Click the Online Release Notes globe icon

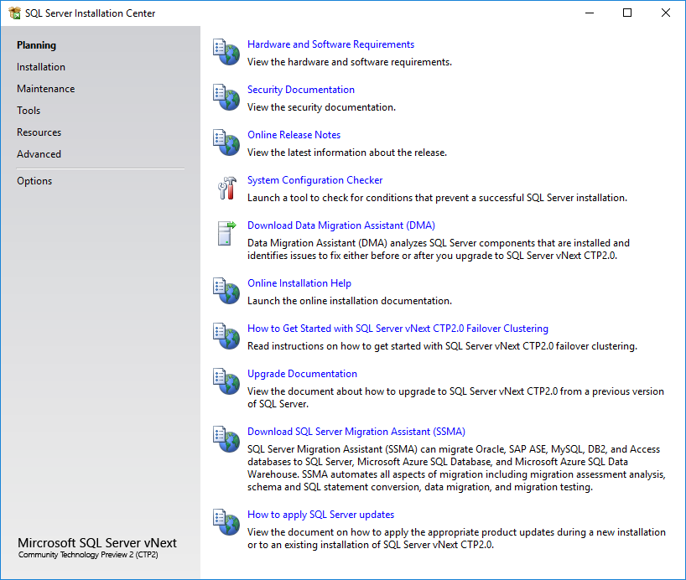[x=226, y=142]
